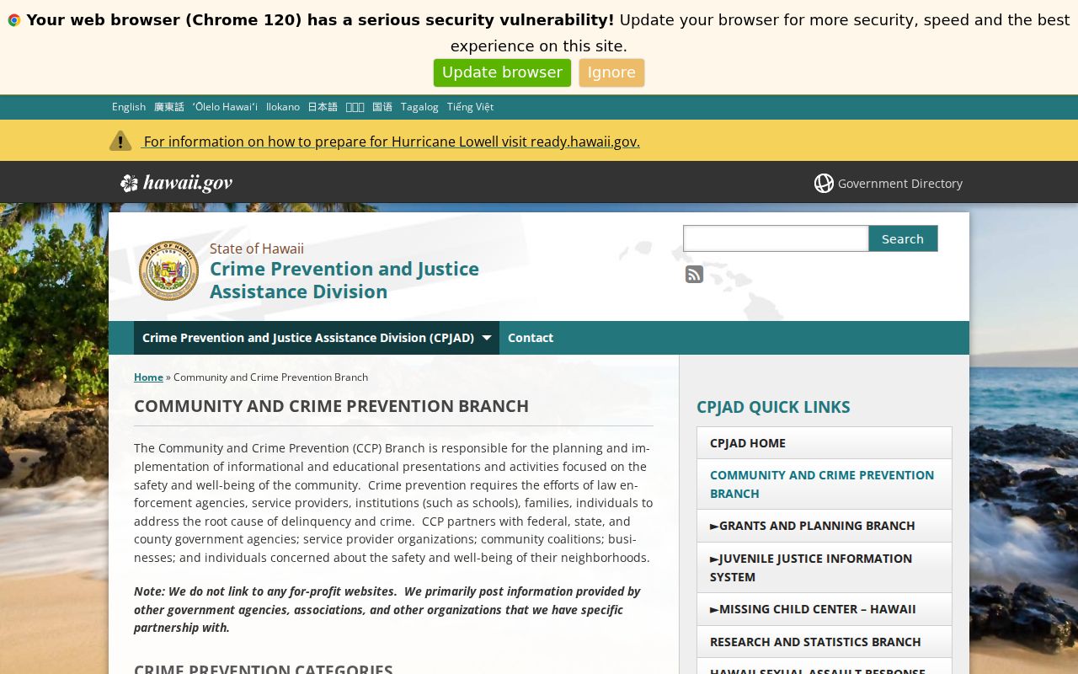
Task: Open the hawaii.gov logo link
Action: click(x=176, y=183)
